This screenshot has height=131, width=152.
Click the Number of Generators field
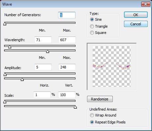67,15
